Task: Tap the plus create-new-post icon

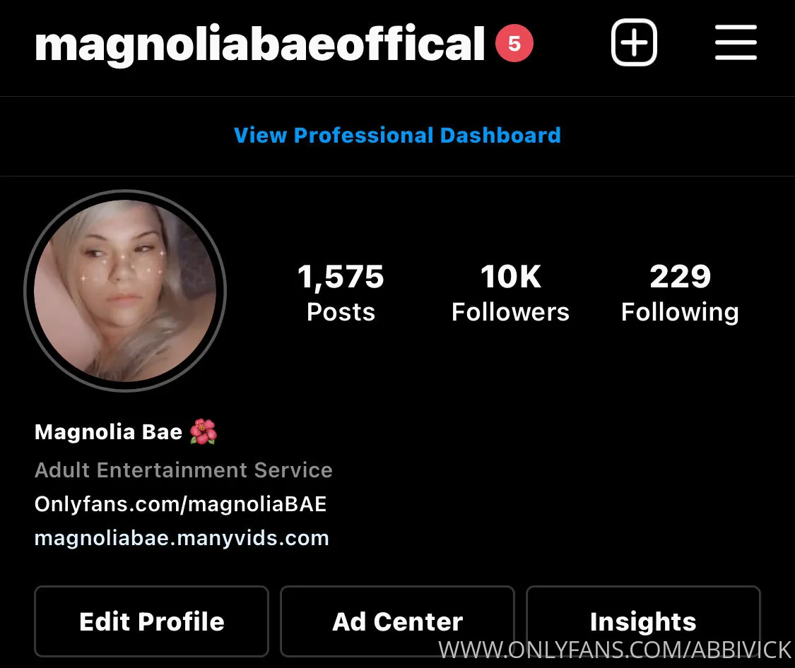Action: coord(634,42)
